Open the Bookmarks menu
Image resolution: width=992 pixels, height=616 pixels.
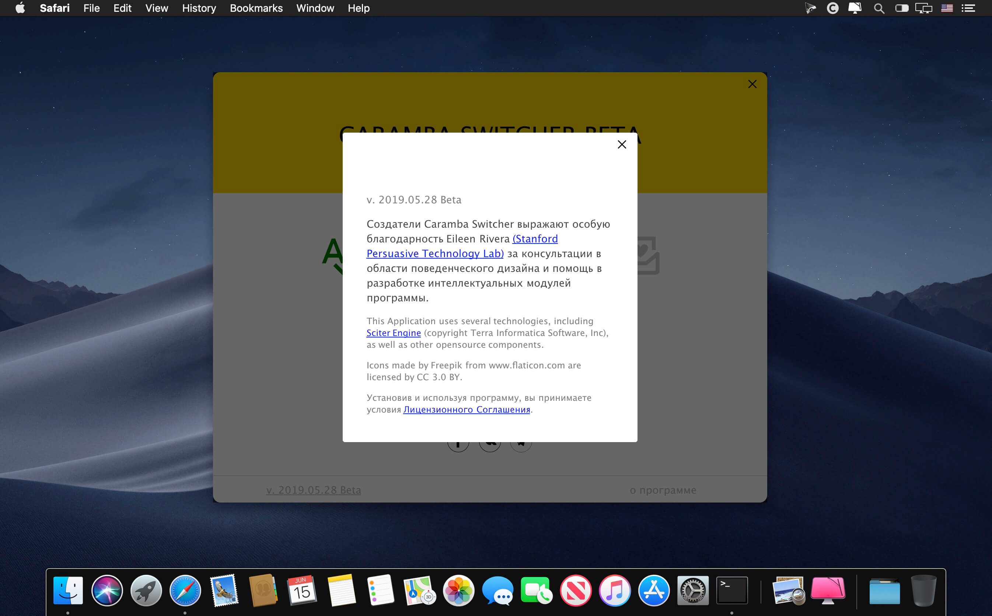(x=256, y=8)
